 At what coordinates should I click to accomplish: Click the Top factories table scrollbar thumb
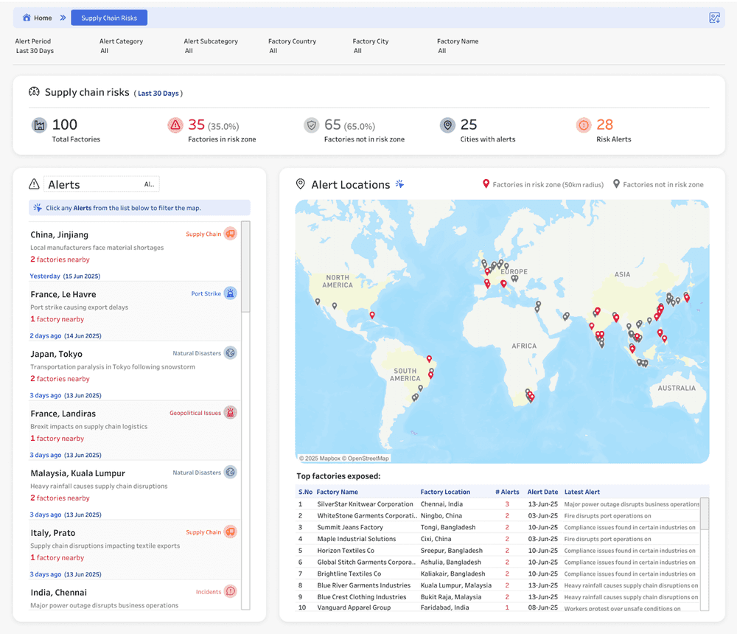coord(704,514)
